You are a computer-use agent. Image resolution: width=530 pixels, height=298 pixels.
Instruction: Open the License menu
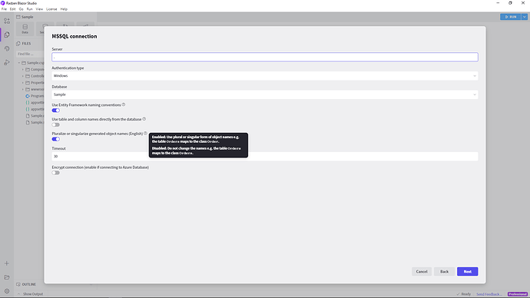pos(51,9)
